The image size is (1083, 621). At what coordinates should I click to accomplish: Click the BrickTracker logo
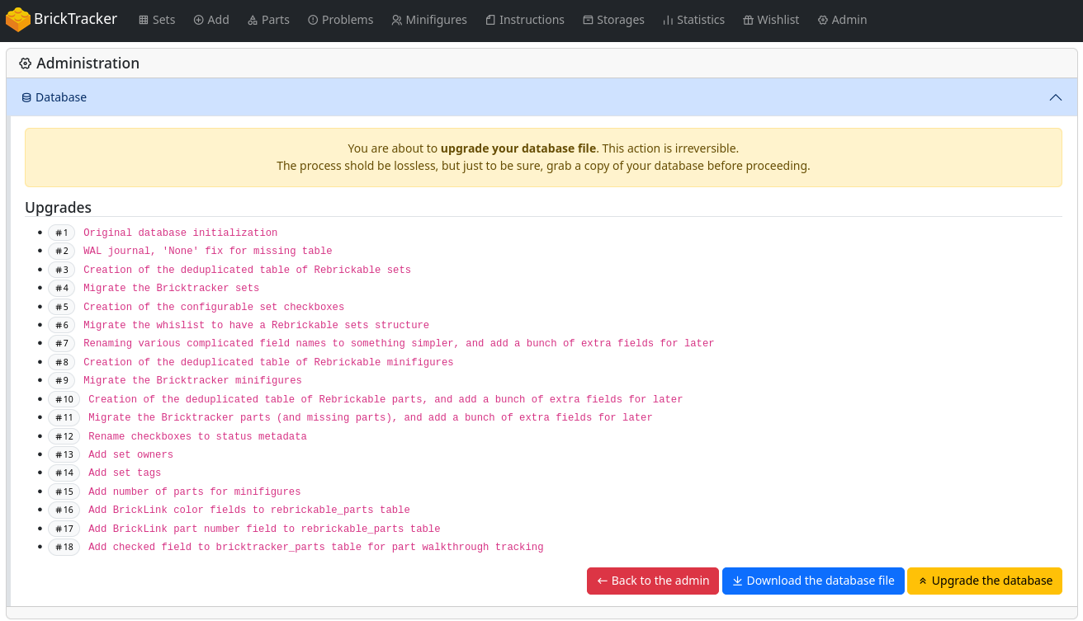(x=61, y=19)
